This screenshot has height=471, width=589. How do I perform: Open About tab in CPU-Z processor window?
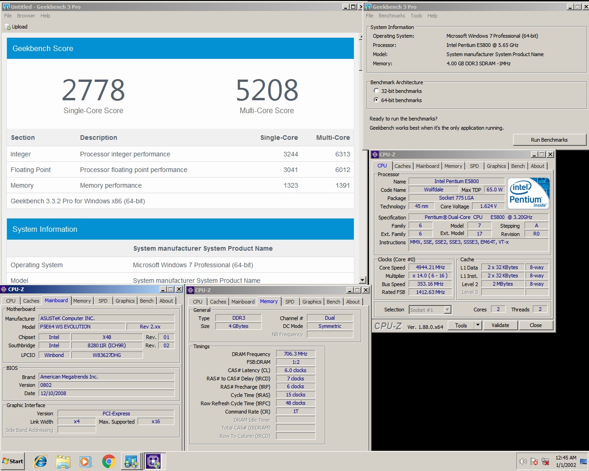537,166
